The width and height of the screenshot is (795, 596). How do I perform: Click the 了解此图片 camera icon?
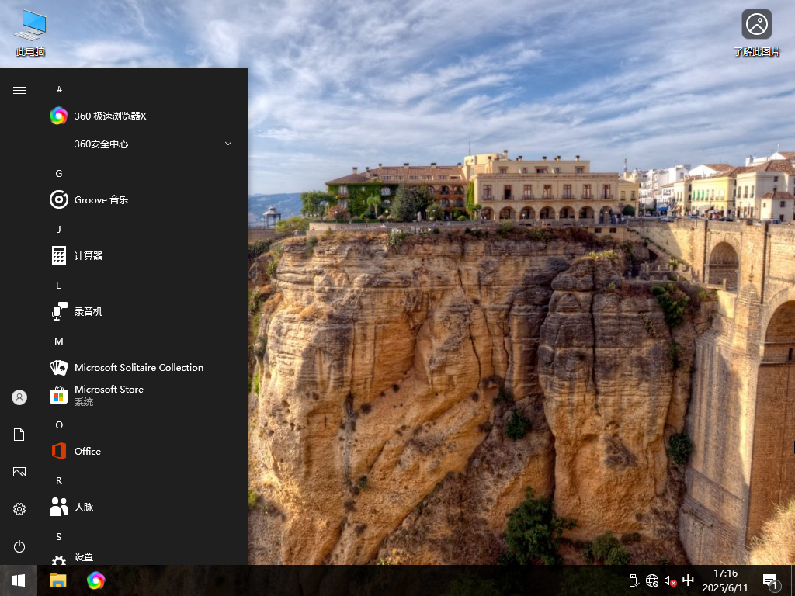(756, 24)
